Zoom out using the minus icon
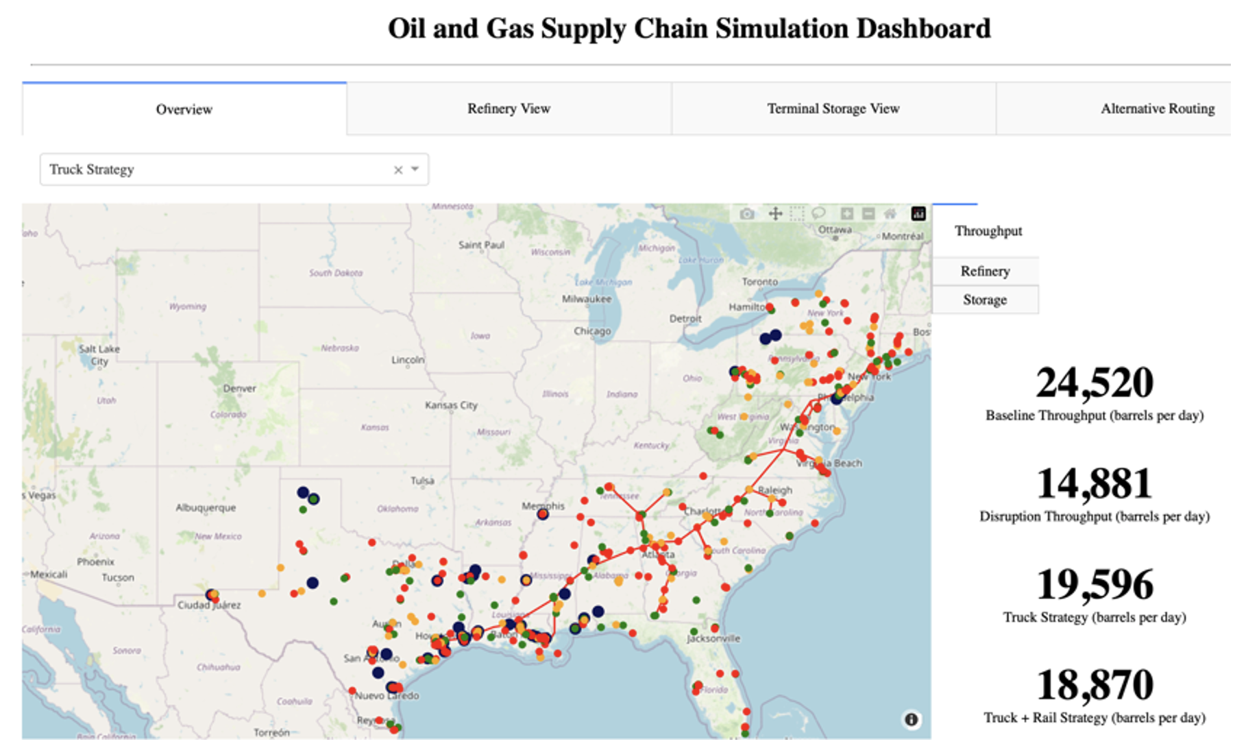This screenshot has width=1259, height=748. click(869, 213)
